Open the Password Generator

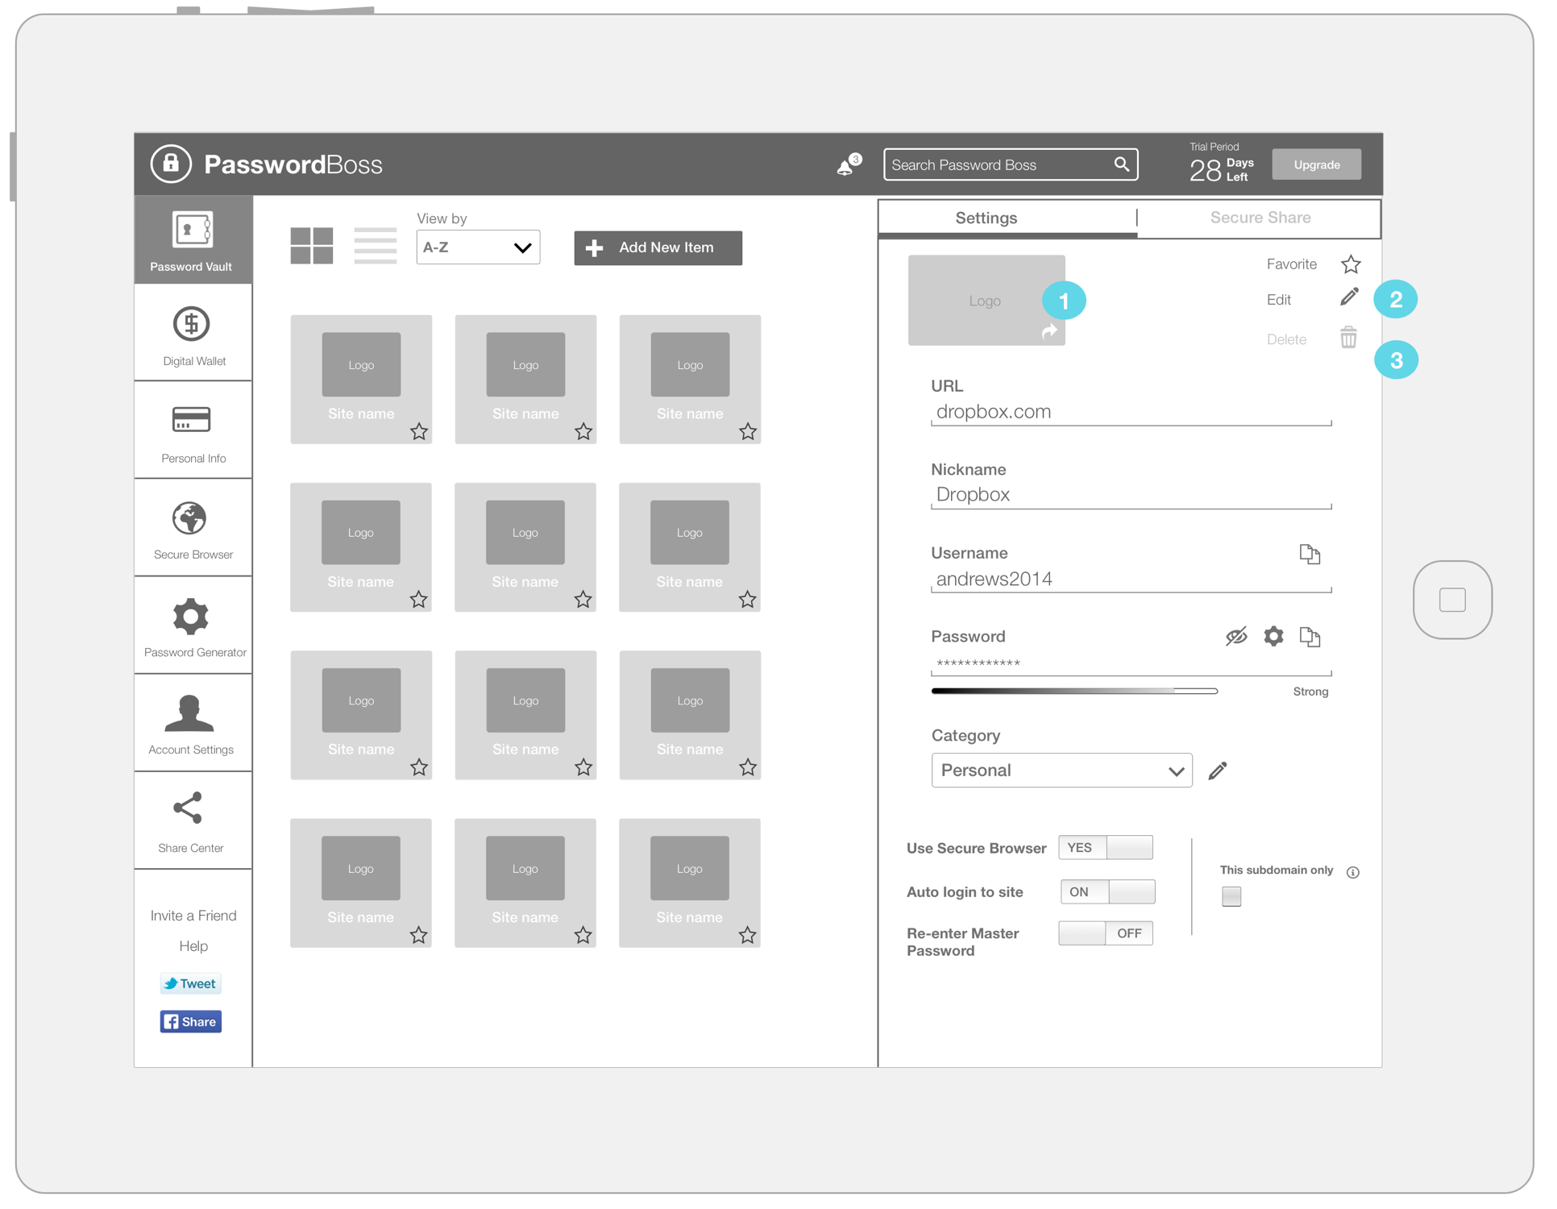[x=193, y=627]
